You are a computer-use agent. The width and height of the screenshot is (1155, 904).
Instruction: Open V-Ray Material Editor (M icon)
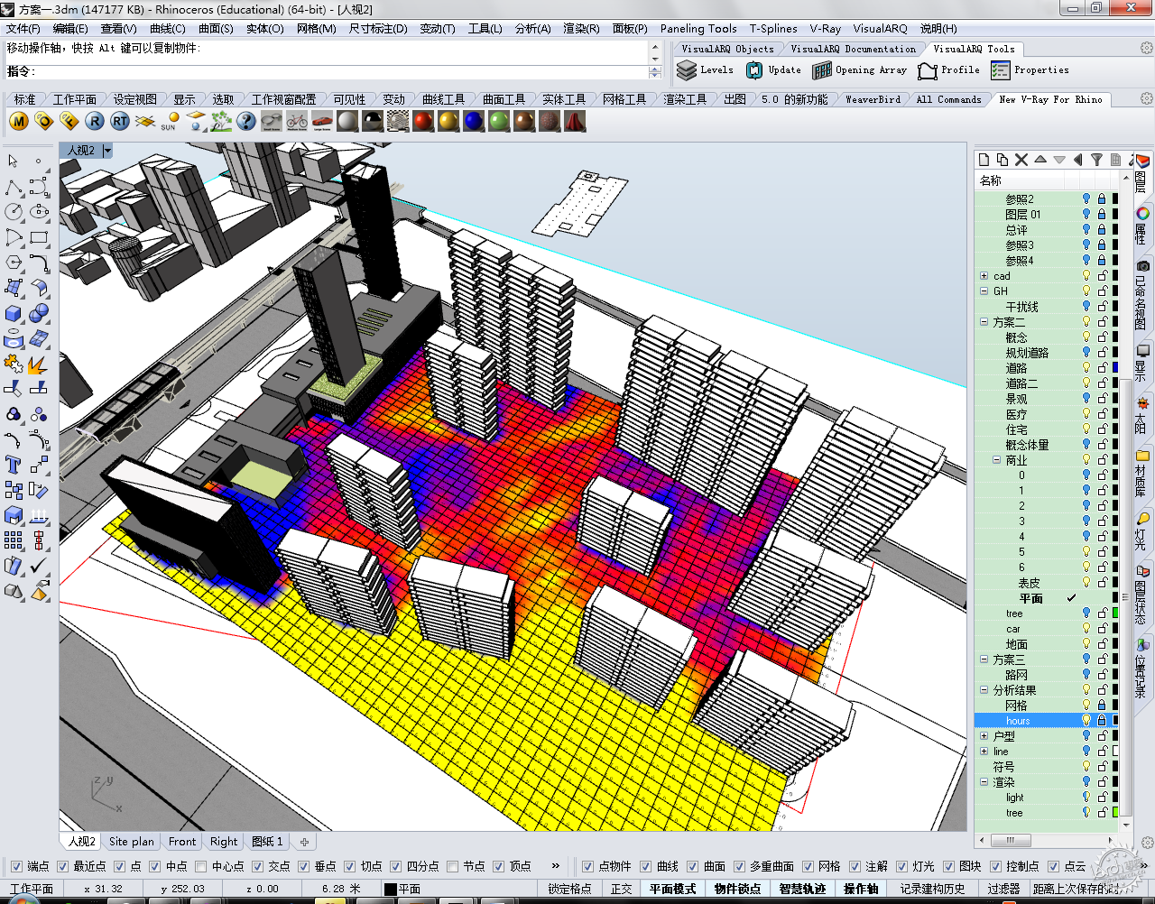[19, 121]
